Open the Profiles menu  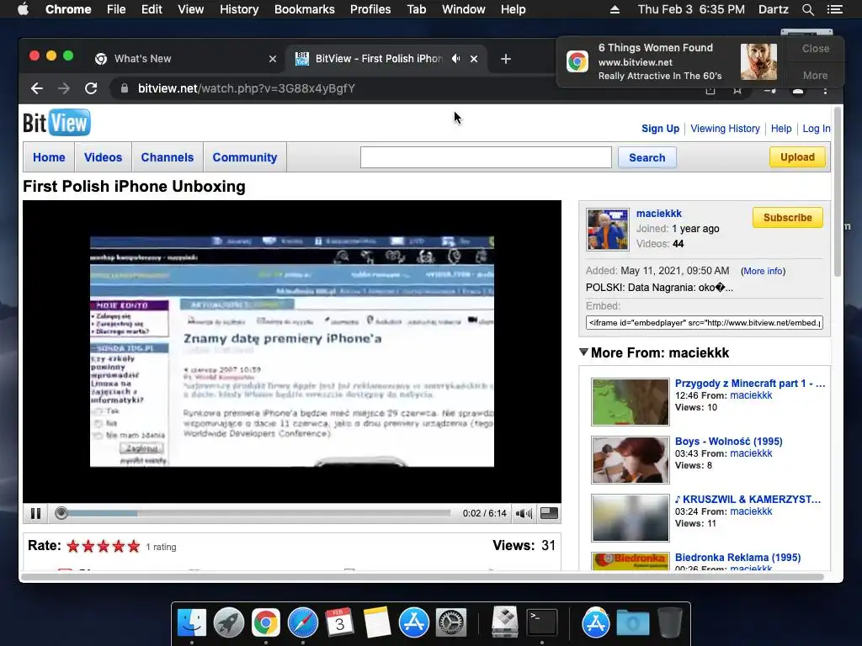click(370, 9)
